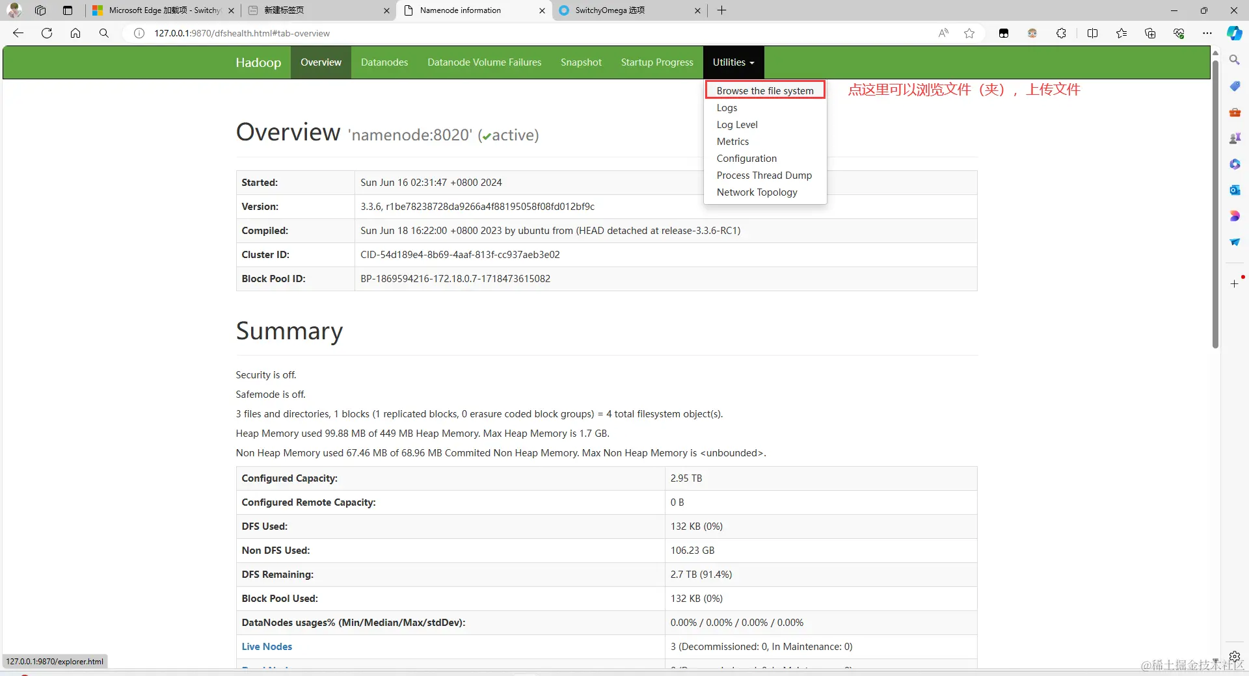This screenshot has width=1249, height=676.
Task: Open sidebar tools briefcase icon
Action: tap(1235, 112)
